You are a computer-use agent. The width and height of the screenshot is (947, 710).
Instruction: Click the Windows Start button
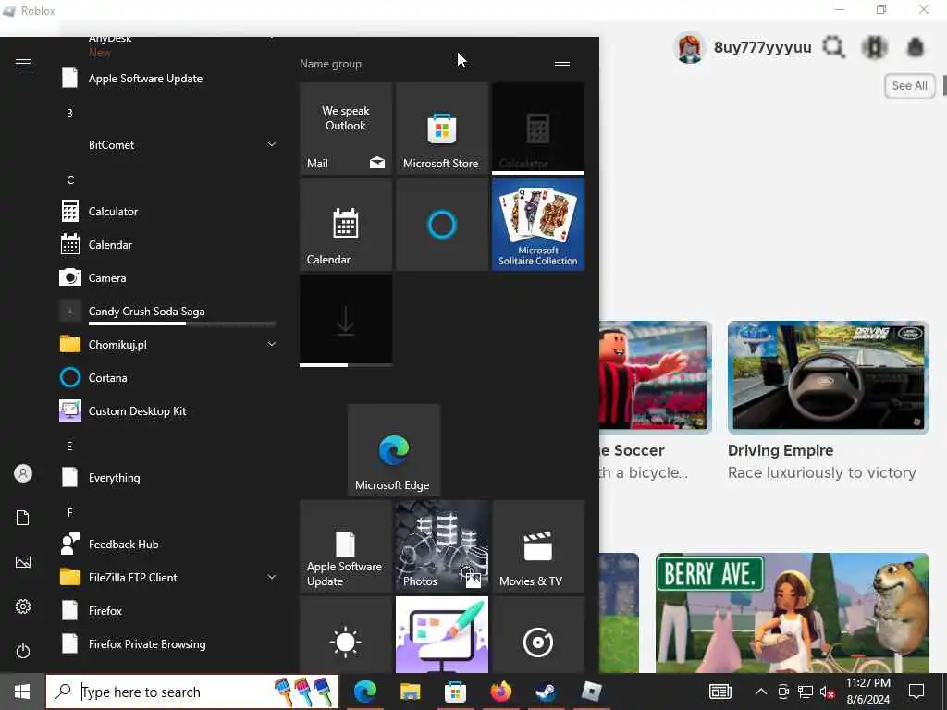click(22, 692)
